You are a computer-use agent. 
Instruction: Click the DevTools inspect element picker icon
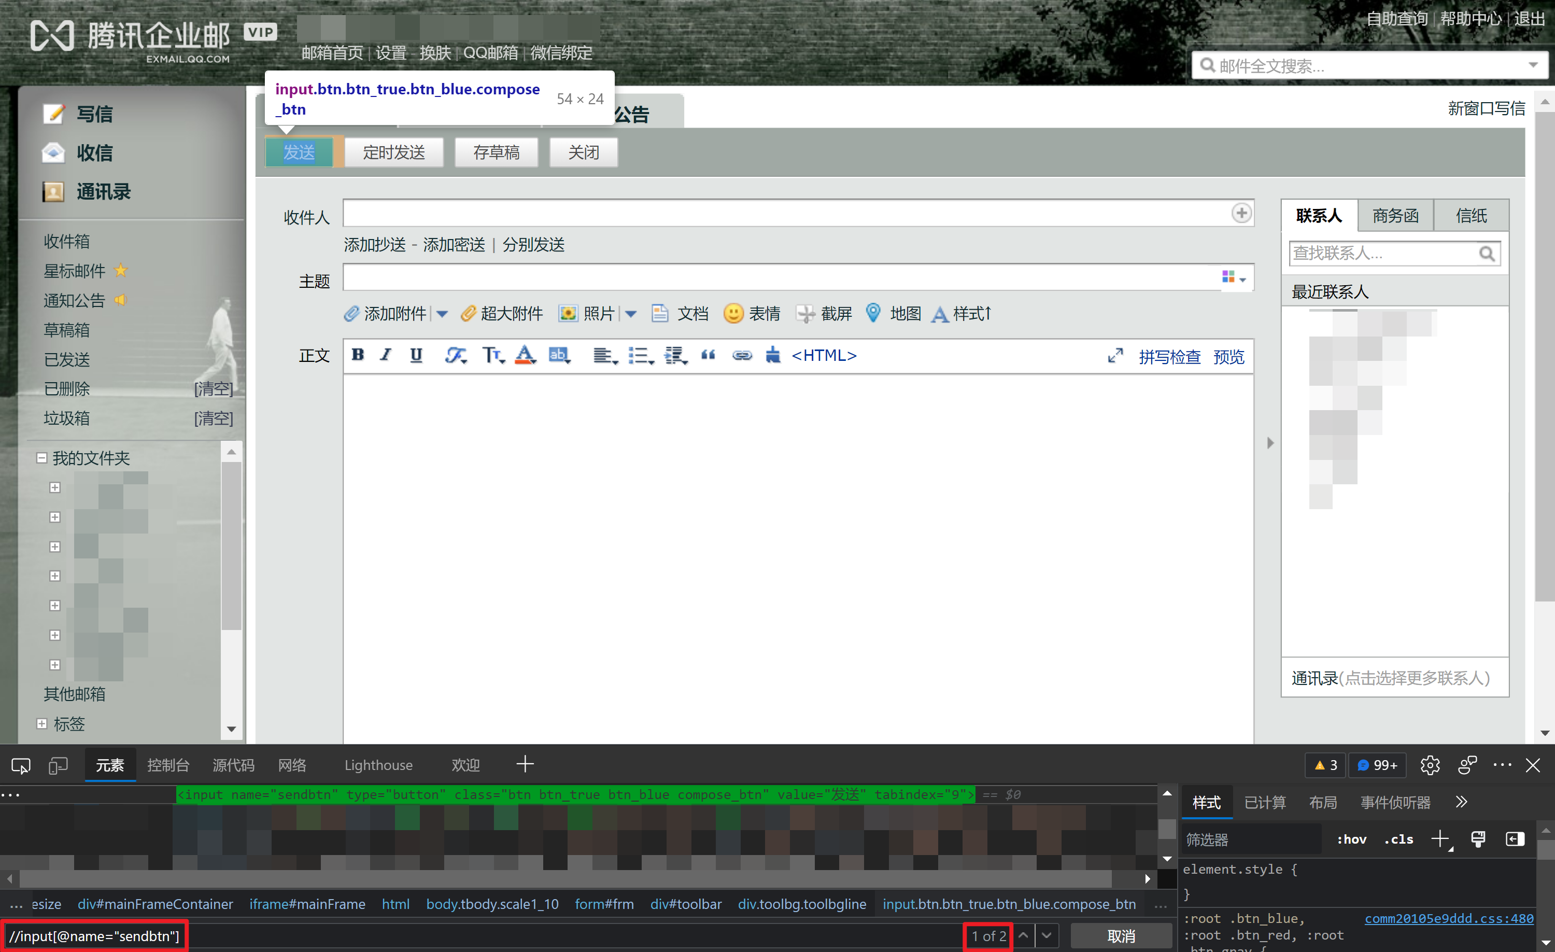21,766
